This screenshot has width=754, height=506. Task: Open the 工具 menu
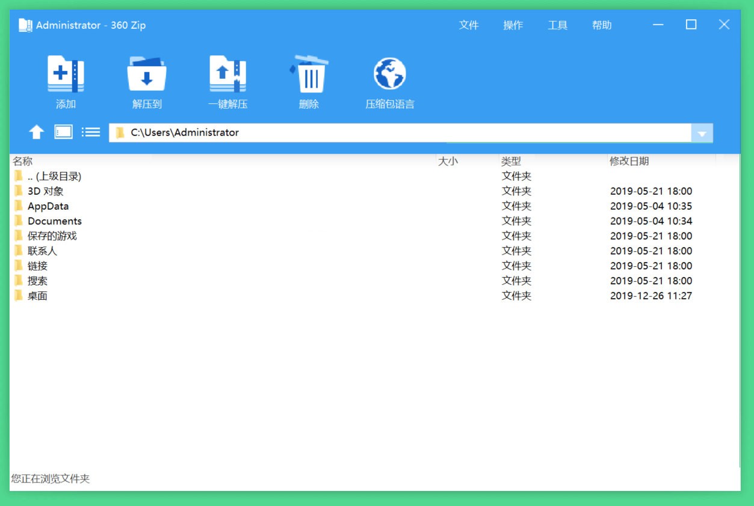click(558, 25)
